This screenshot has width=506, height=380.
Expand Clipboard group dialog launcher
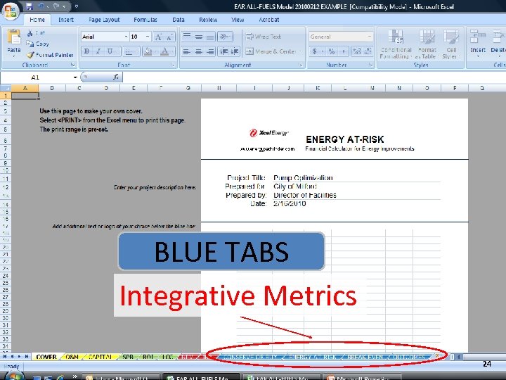[x=73, y=65]
